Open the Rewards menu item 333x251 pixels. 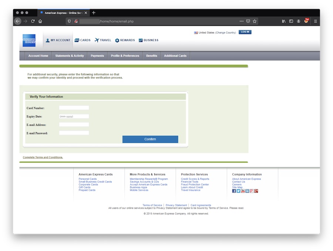click(125, 40)
